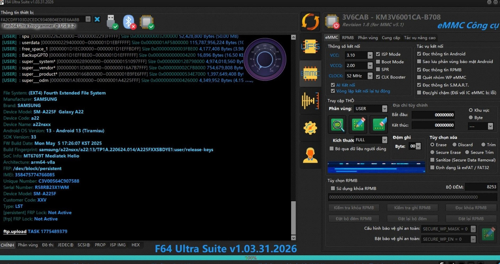Switch to the RPMB tab

coord(348,37)
